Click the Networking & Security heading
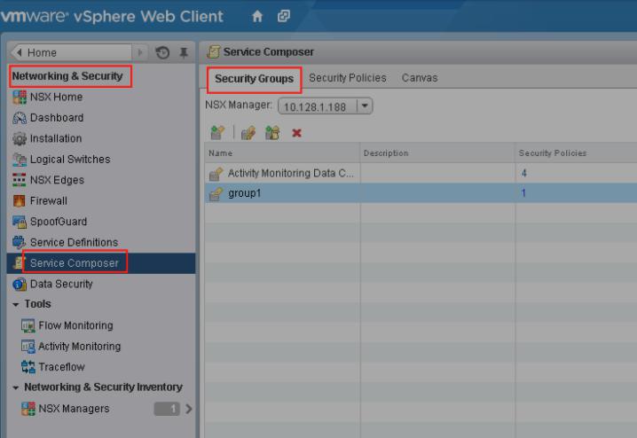This screenshot has height=438, width=637. click(67, 76)
